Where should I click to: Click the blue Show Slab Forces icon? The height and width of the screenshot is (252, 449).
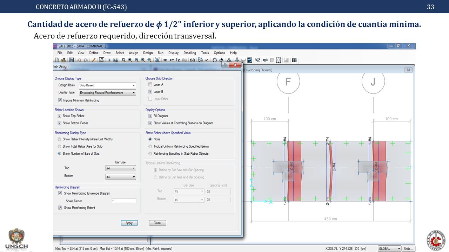click(x=250, y=60)
